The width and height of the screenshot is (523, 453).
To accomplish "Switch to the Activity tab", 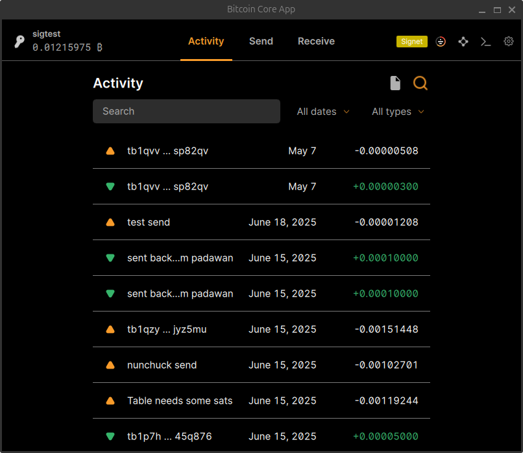I will click(206, 41).
